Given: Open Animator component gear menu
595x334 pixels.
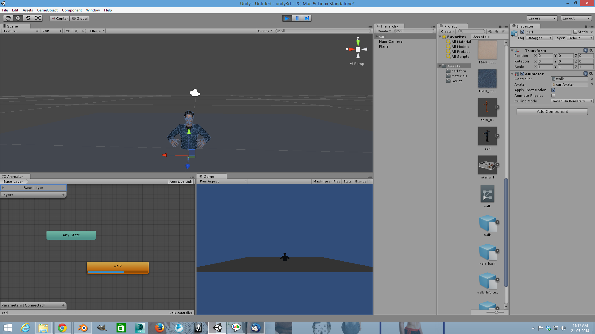Looking at the screenshot, I should point(591,74).
